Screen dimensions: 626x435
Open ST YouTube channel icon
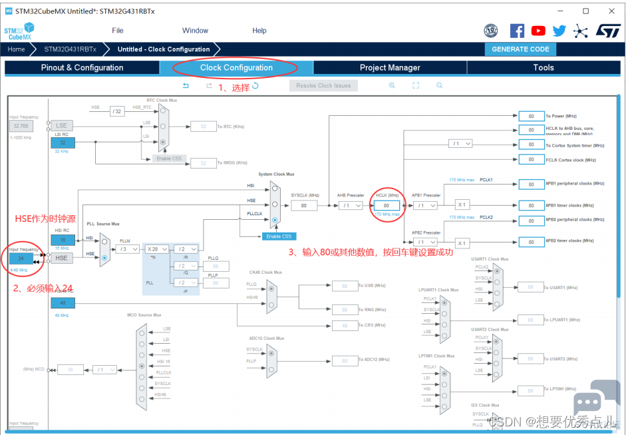tap(538, 31)
